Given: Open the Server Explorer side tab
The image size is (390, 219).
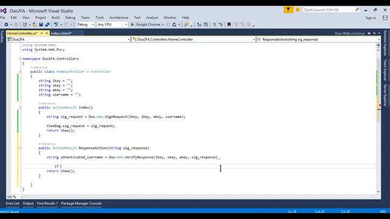Looking at the screenshot, I should [385, 96].
